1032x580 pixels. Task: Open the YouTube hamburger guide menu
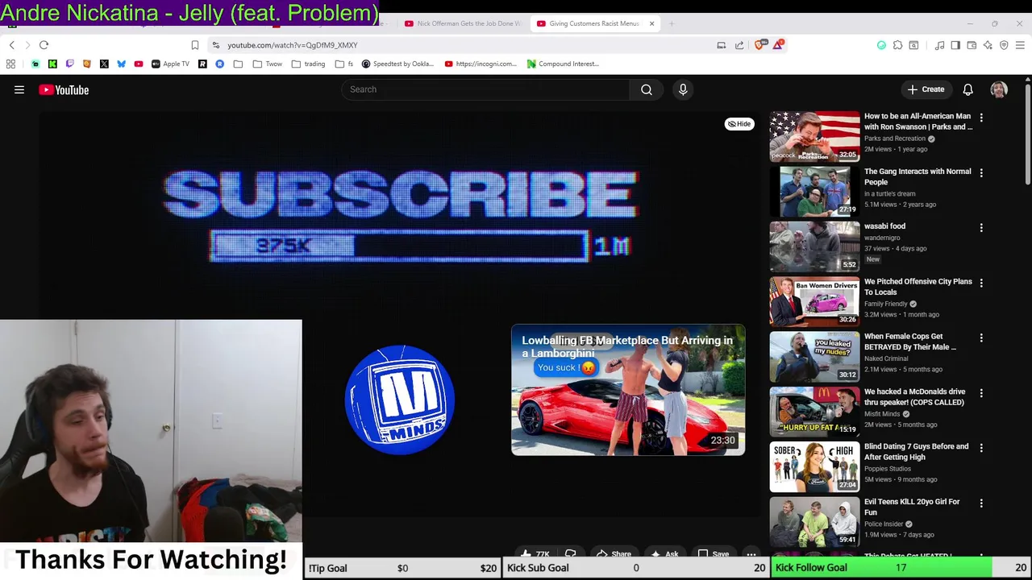coord(19,90)
